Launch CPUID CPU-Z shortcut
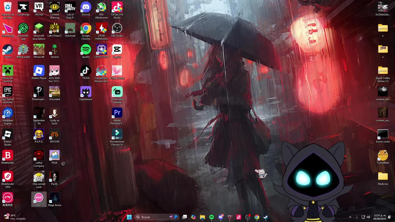 pyautogui.click(x=102, y=51)
